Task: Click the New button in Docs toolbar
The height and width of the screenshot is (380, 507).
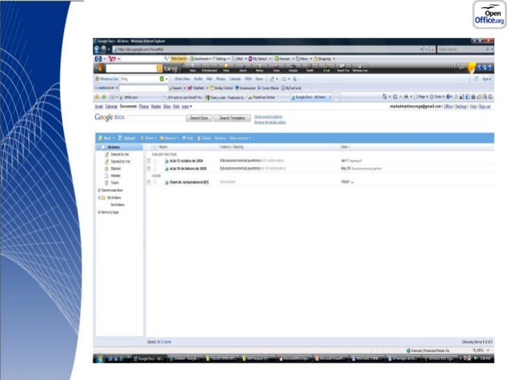Action: (x=107, y=138)
